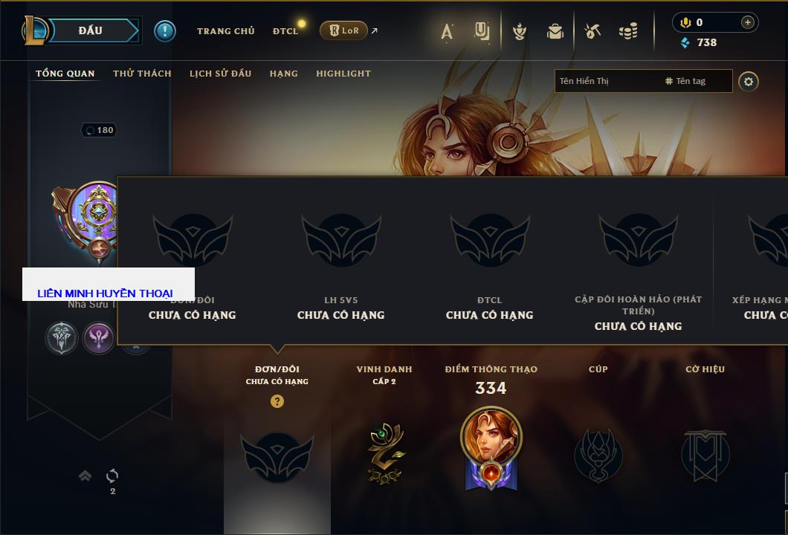Expand the upward chevrons icon on banner

[x=85, y=476]
